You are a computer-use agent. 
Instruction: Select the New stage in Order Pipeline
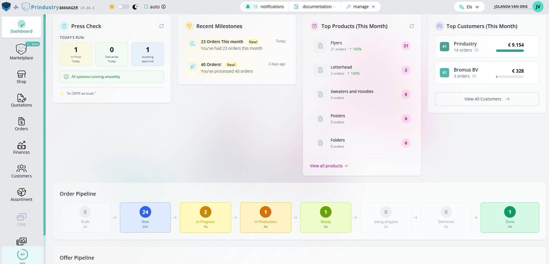(145, 217)
